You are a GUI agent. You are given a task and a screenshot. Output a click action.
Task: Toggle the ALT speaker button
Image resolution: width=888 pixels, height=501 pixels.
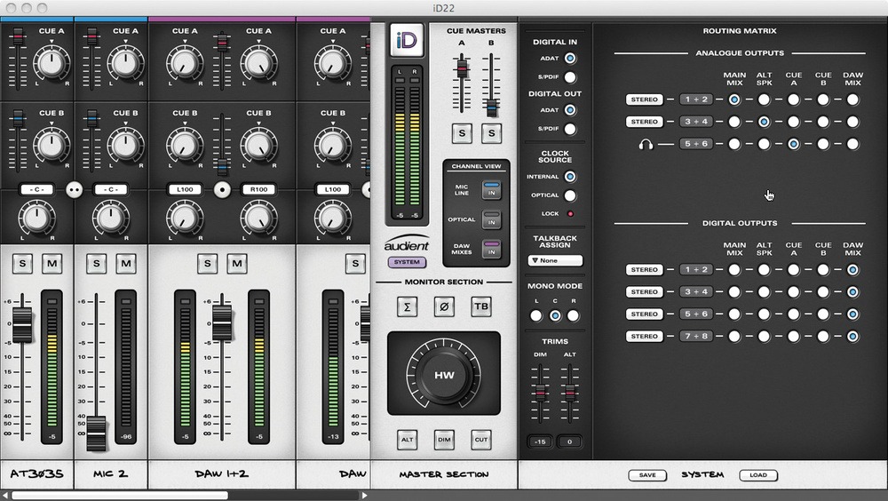tap(407, 440)
